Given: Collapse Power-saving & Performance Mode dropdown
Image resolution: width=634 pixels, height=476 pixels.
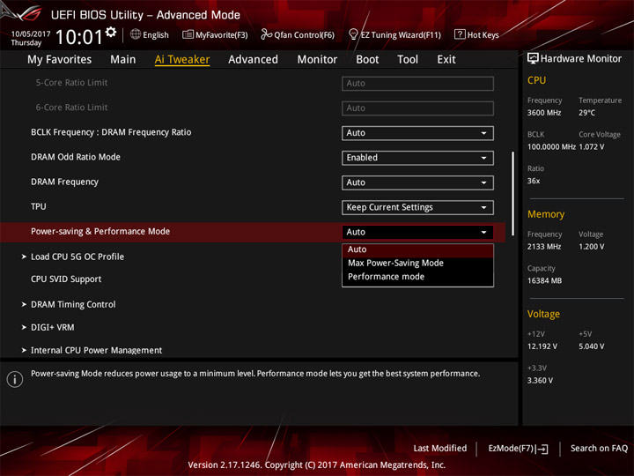Looking at the screenshot, I should [417, 233].
